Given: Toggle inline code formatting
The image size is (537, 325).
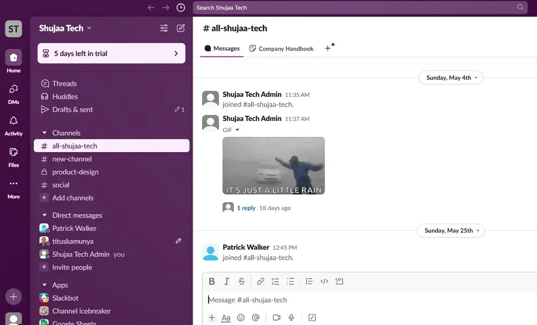Looking at the screenshot, I should pos(324,281).
